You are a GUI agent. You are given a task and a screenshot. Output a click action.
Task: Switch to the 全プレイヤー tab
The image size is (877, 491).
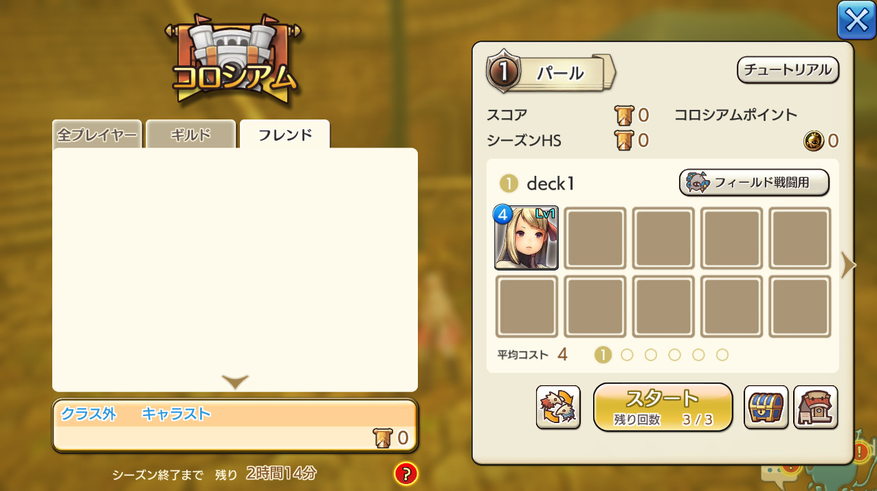pos(97,135)
